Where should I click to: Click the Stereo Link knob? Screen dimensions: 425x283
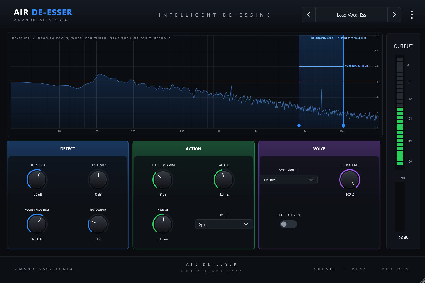350,179
